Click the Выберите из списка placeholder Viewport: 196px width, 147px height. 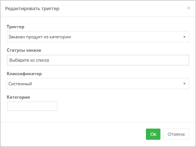(x=29, y=60)
